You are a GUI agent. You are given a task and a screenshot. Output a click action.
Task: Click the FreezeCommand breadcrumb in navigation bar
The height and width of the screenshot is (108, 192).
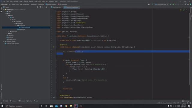pyautogui.click(x=51, y=4)
